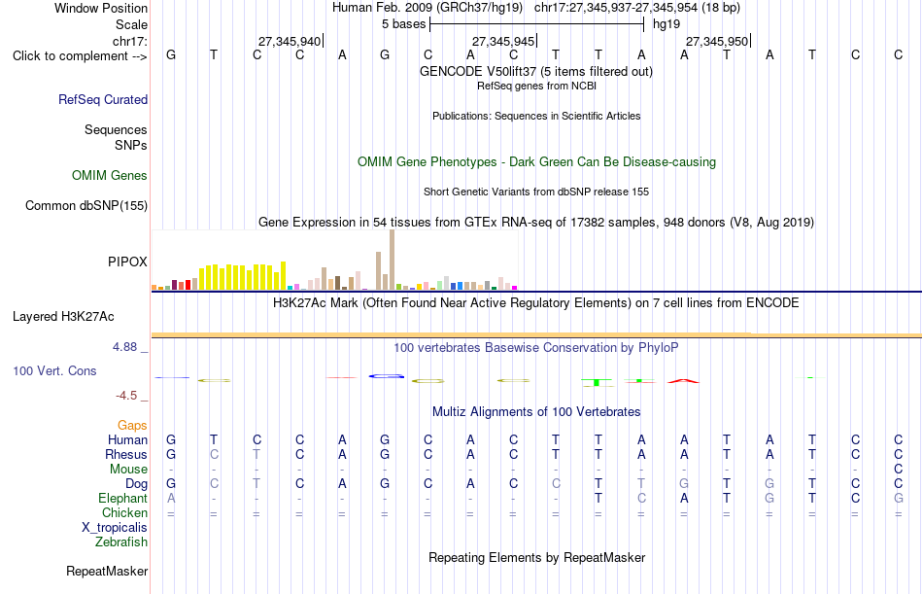This screenshot has width=923, height=594.
Task: Select the Human species row label
Action: pos(127,440)
